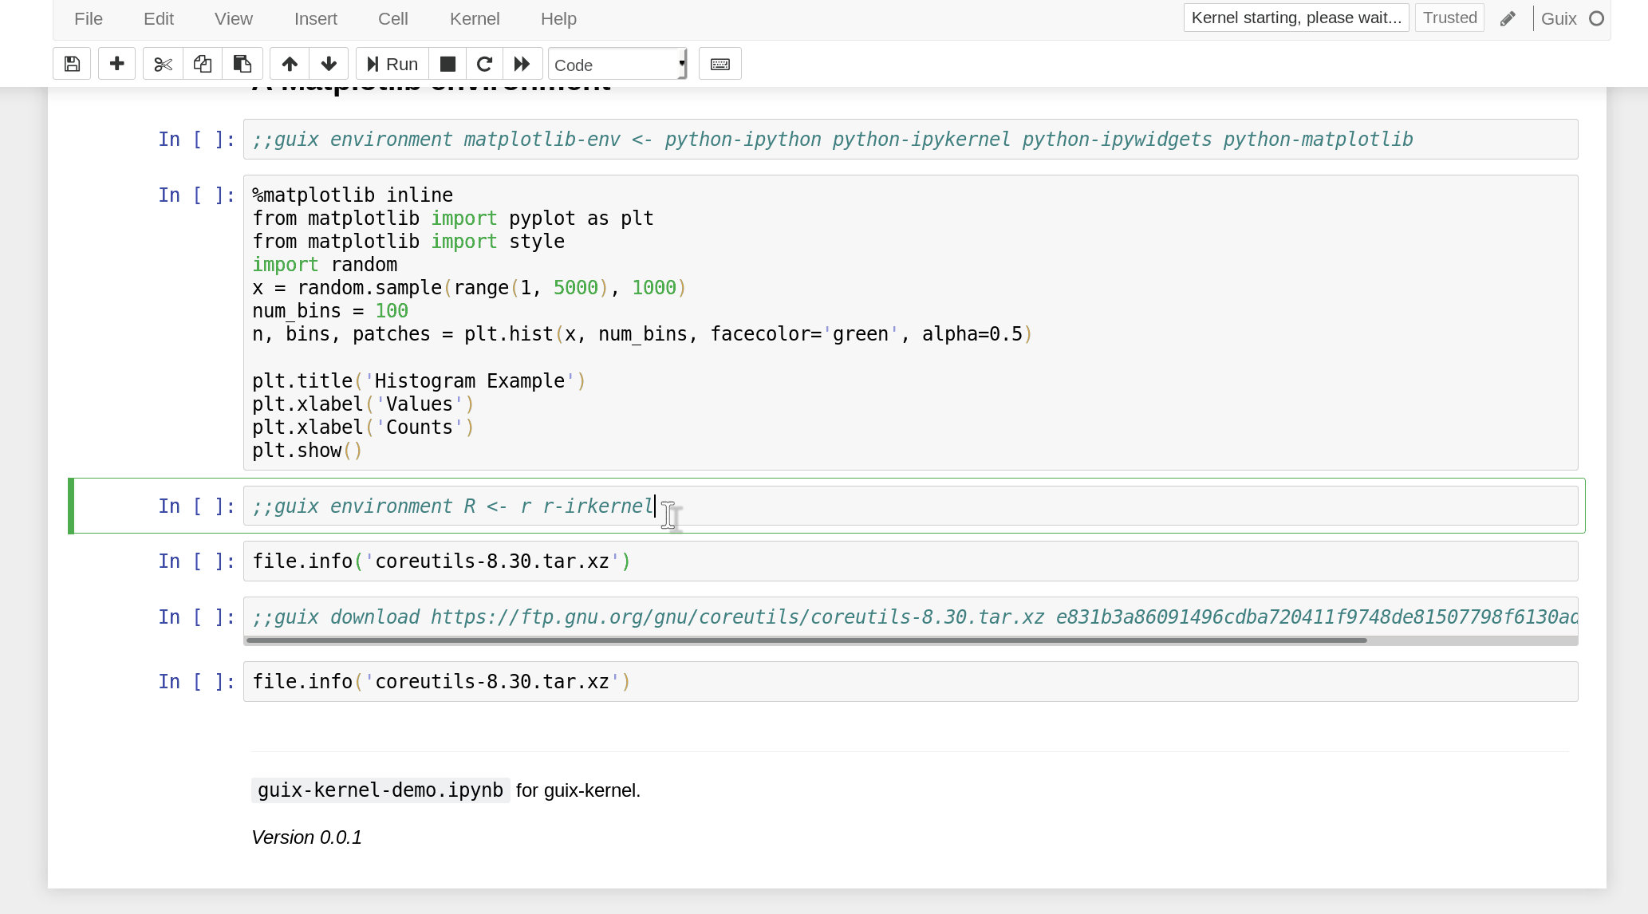1648x914 pixels.
Task: Click the Add cell below icon
Action: 116,64
